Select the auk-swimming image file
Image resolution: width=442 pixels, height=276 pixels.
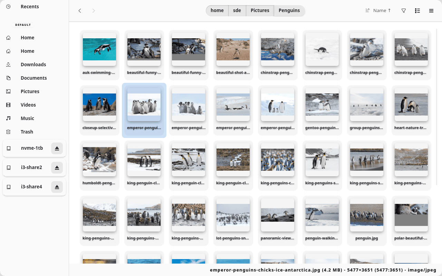pos(99,55)
